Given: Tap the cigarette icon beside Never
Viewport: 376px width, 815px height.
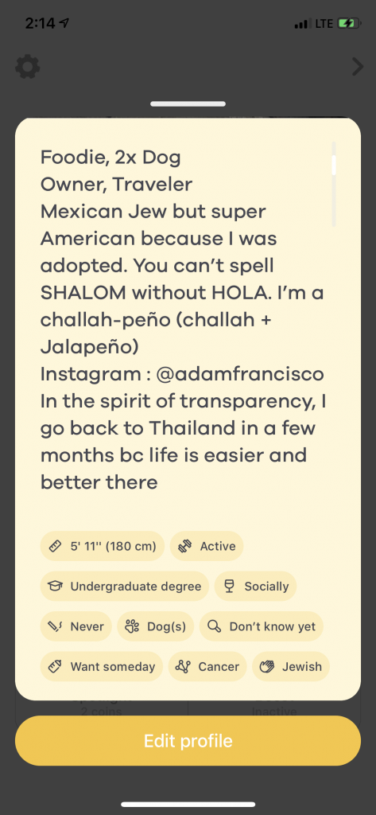Looking at the screenshot, I should [x=55, y=626].
